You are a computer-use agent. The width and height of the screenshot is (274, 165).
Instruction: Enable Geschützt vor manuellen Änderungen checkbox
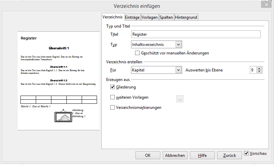click(138, 53)
